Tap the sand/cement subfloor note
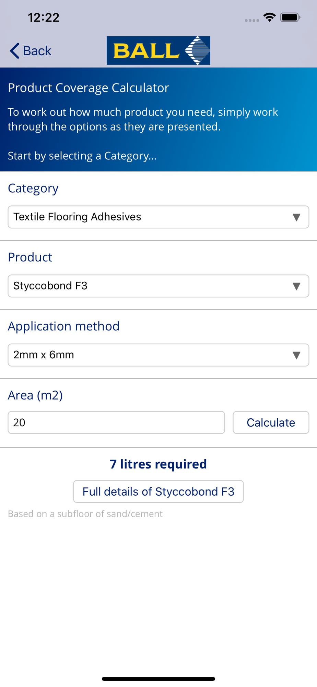Image resolution: width=317 pixels, height=687 pixels. [85, 514]
